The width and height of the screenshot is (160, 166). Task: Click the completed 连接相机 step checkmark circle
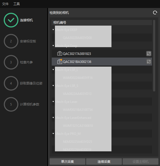coord(11,20)
